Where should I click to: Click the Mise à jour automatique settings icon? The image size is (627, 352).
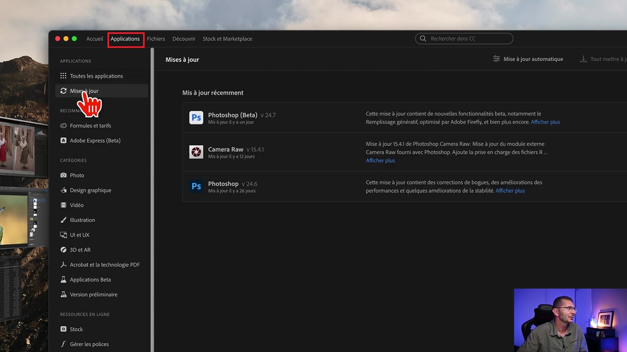(x=496, y=59)
